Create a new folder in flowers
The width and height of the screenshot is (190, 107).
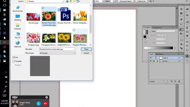(x=74, y=1)
